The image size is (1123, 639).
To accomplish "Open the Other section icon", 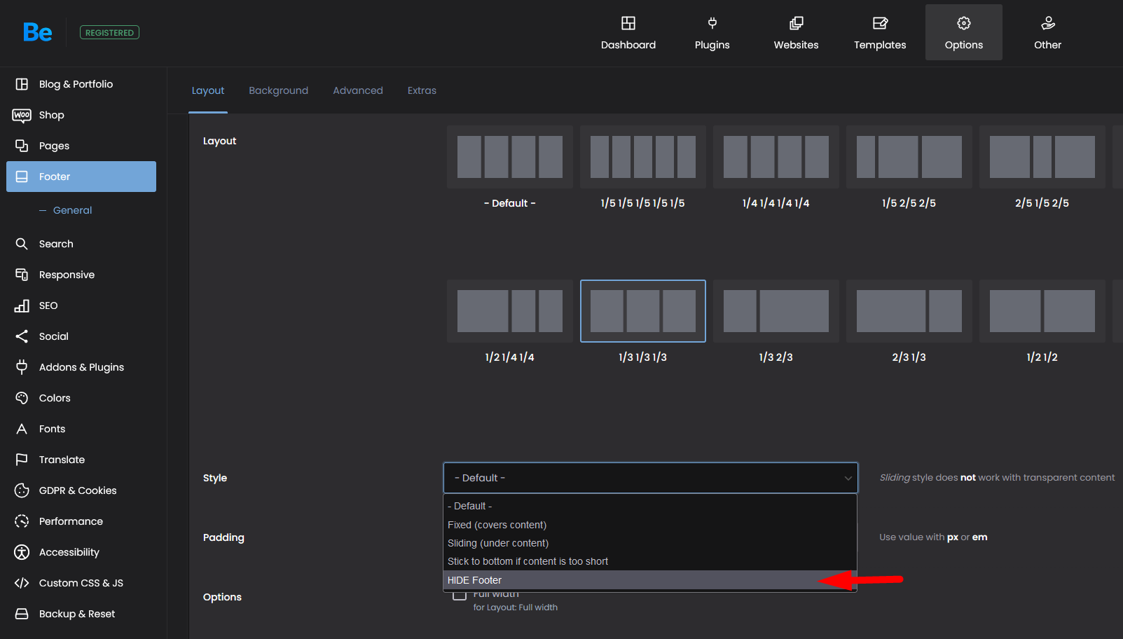I will [1048, 23].
